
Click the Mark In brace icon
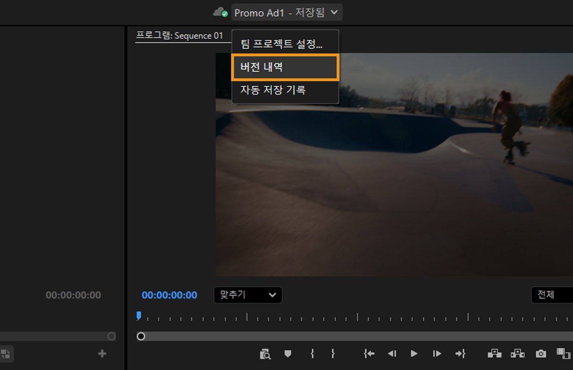click(x=312, y=354)
